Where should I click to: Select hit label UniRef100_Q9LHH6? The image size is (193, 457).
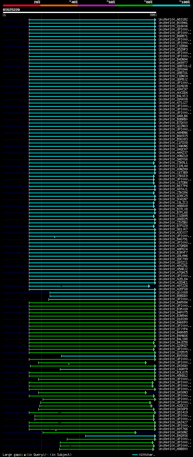[x=173, y=256]
